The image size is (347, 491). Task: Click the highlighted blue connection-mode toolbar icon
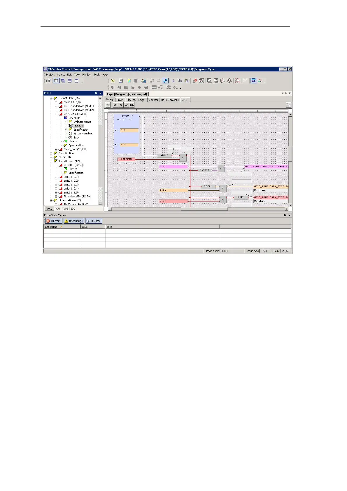[165, 81]
